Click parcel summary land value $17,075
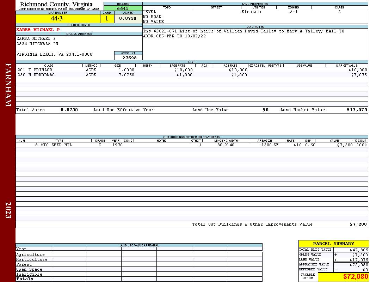Image resolution: width=370 pixels, height=282 pixels. point(359,260)
